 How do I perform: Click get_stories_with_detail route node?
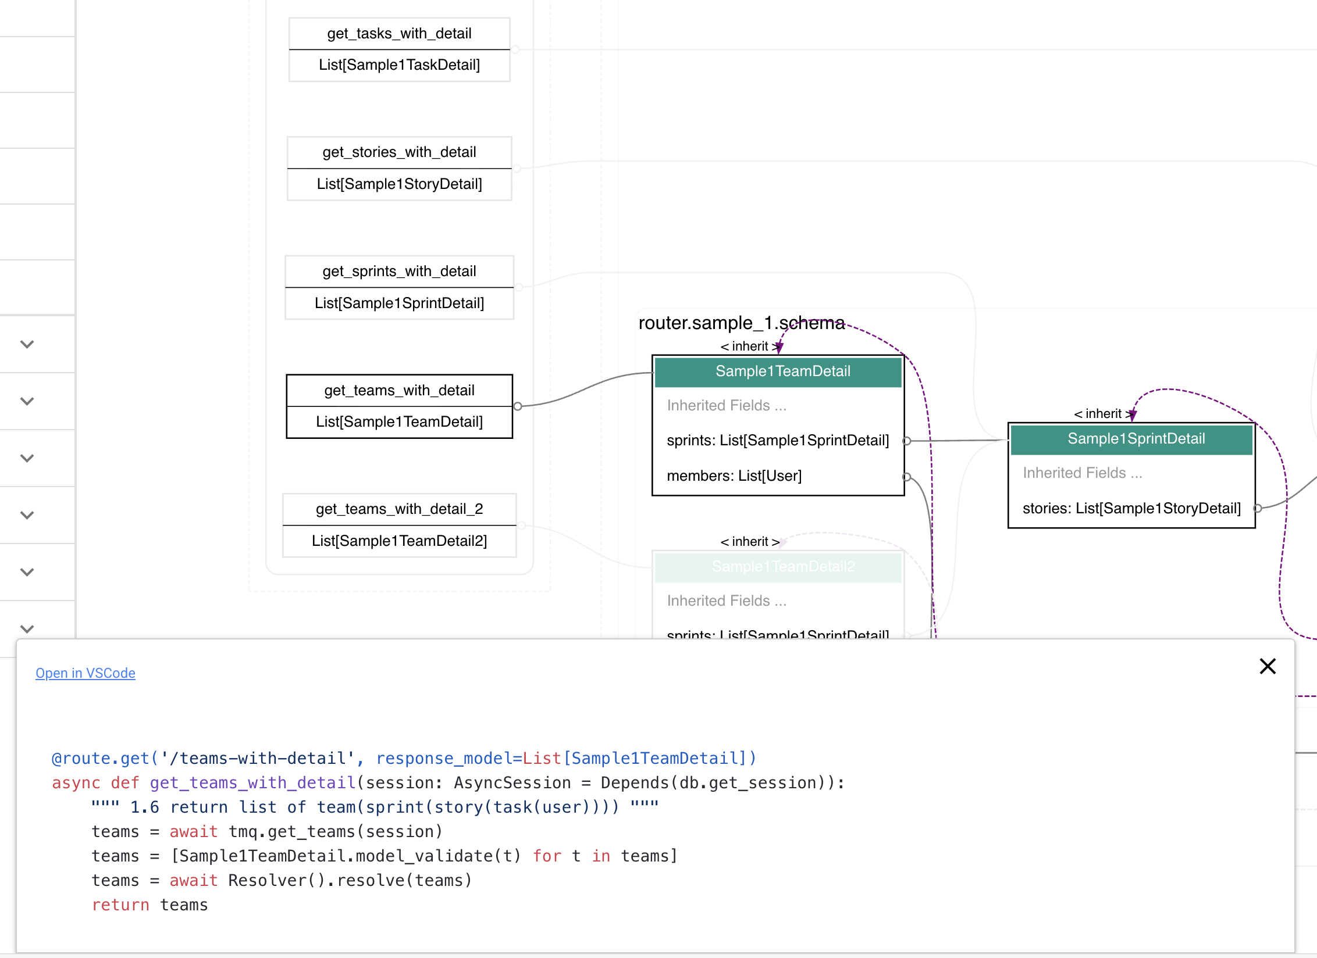tap(399, 152)
